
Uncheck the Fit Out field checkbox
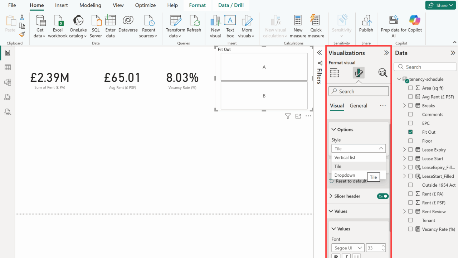[410, 132]
